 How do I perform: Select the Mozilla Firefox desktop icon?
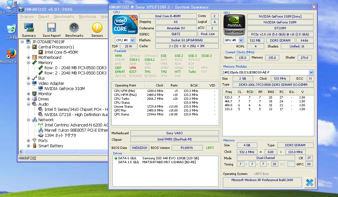tap(11, 53)
